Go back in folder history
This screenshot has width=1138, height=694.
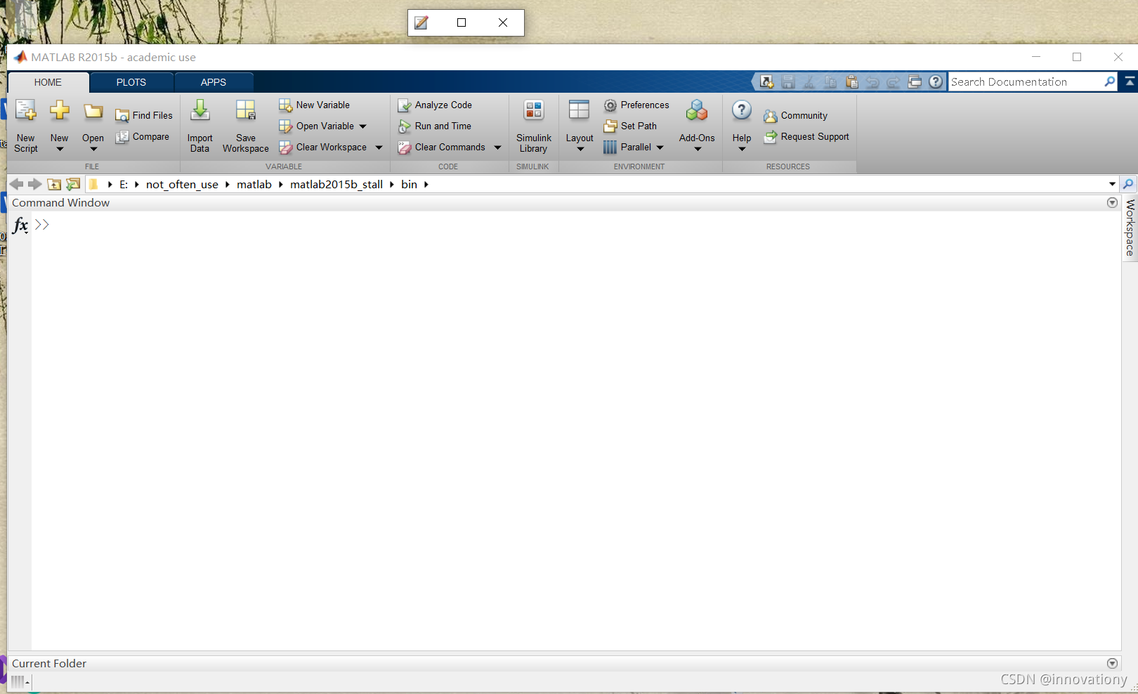point(16,184)
